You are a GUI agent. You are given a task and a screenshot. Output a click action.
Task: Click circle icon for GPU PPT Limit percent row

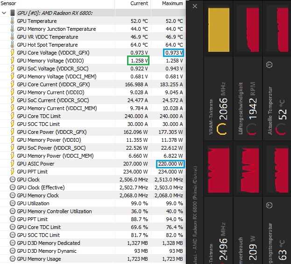pos(13,219)
